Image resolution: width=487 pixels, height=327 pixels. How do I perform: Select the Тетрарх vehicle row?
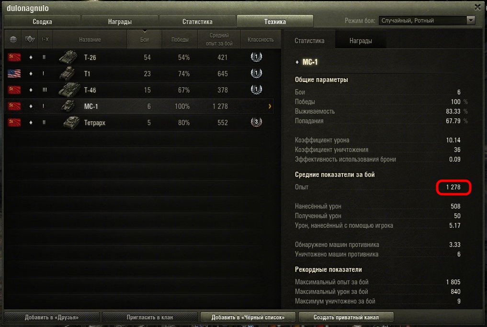click(x=139, y=122)
